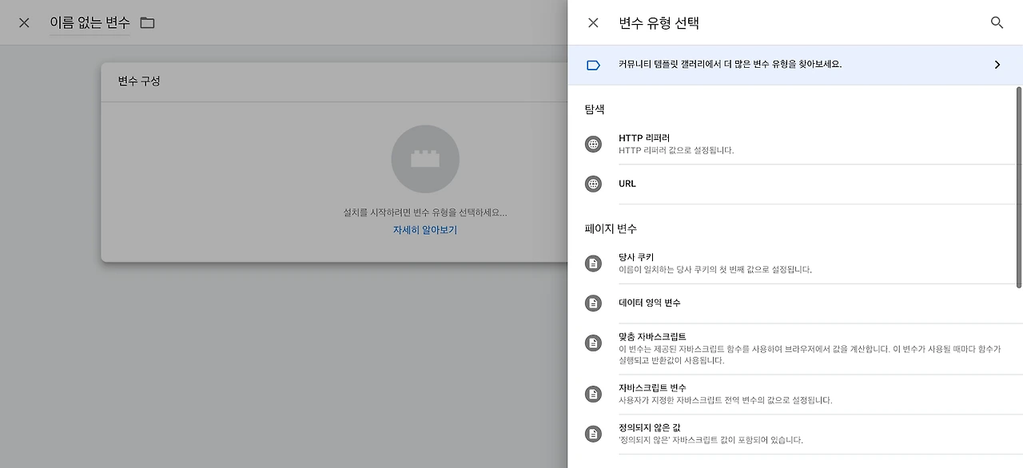Image resolution: width=1023 pixels, height=468 pixels.
Task: Click the variable type panel scrollbar
Action: pyautogui.click(x=1019, y=188)
